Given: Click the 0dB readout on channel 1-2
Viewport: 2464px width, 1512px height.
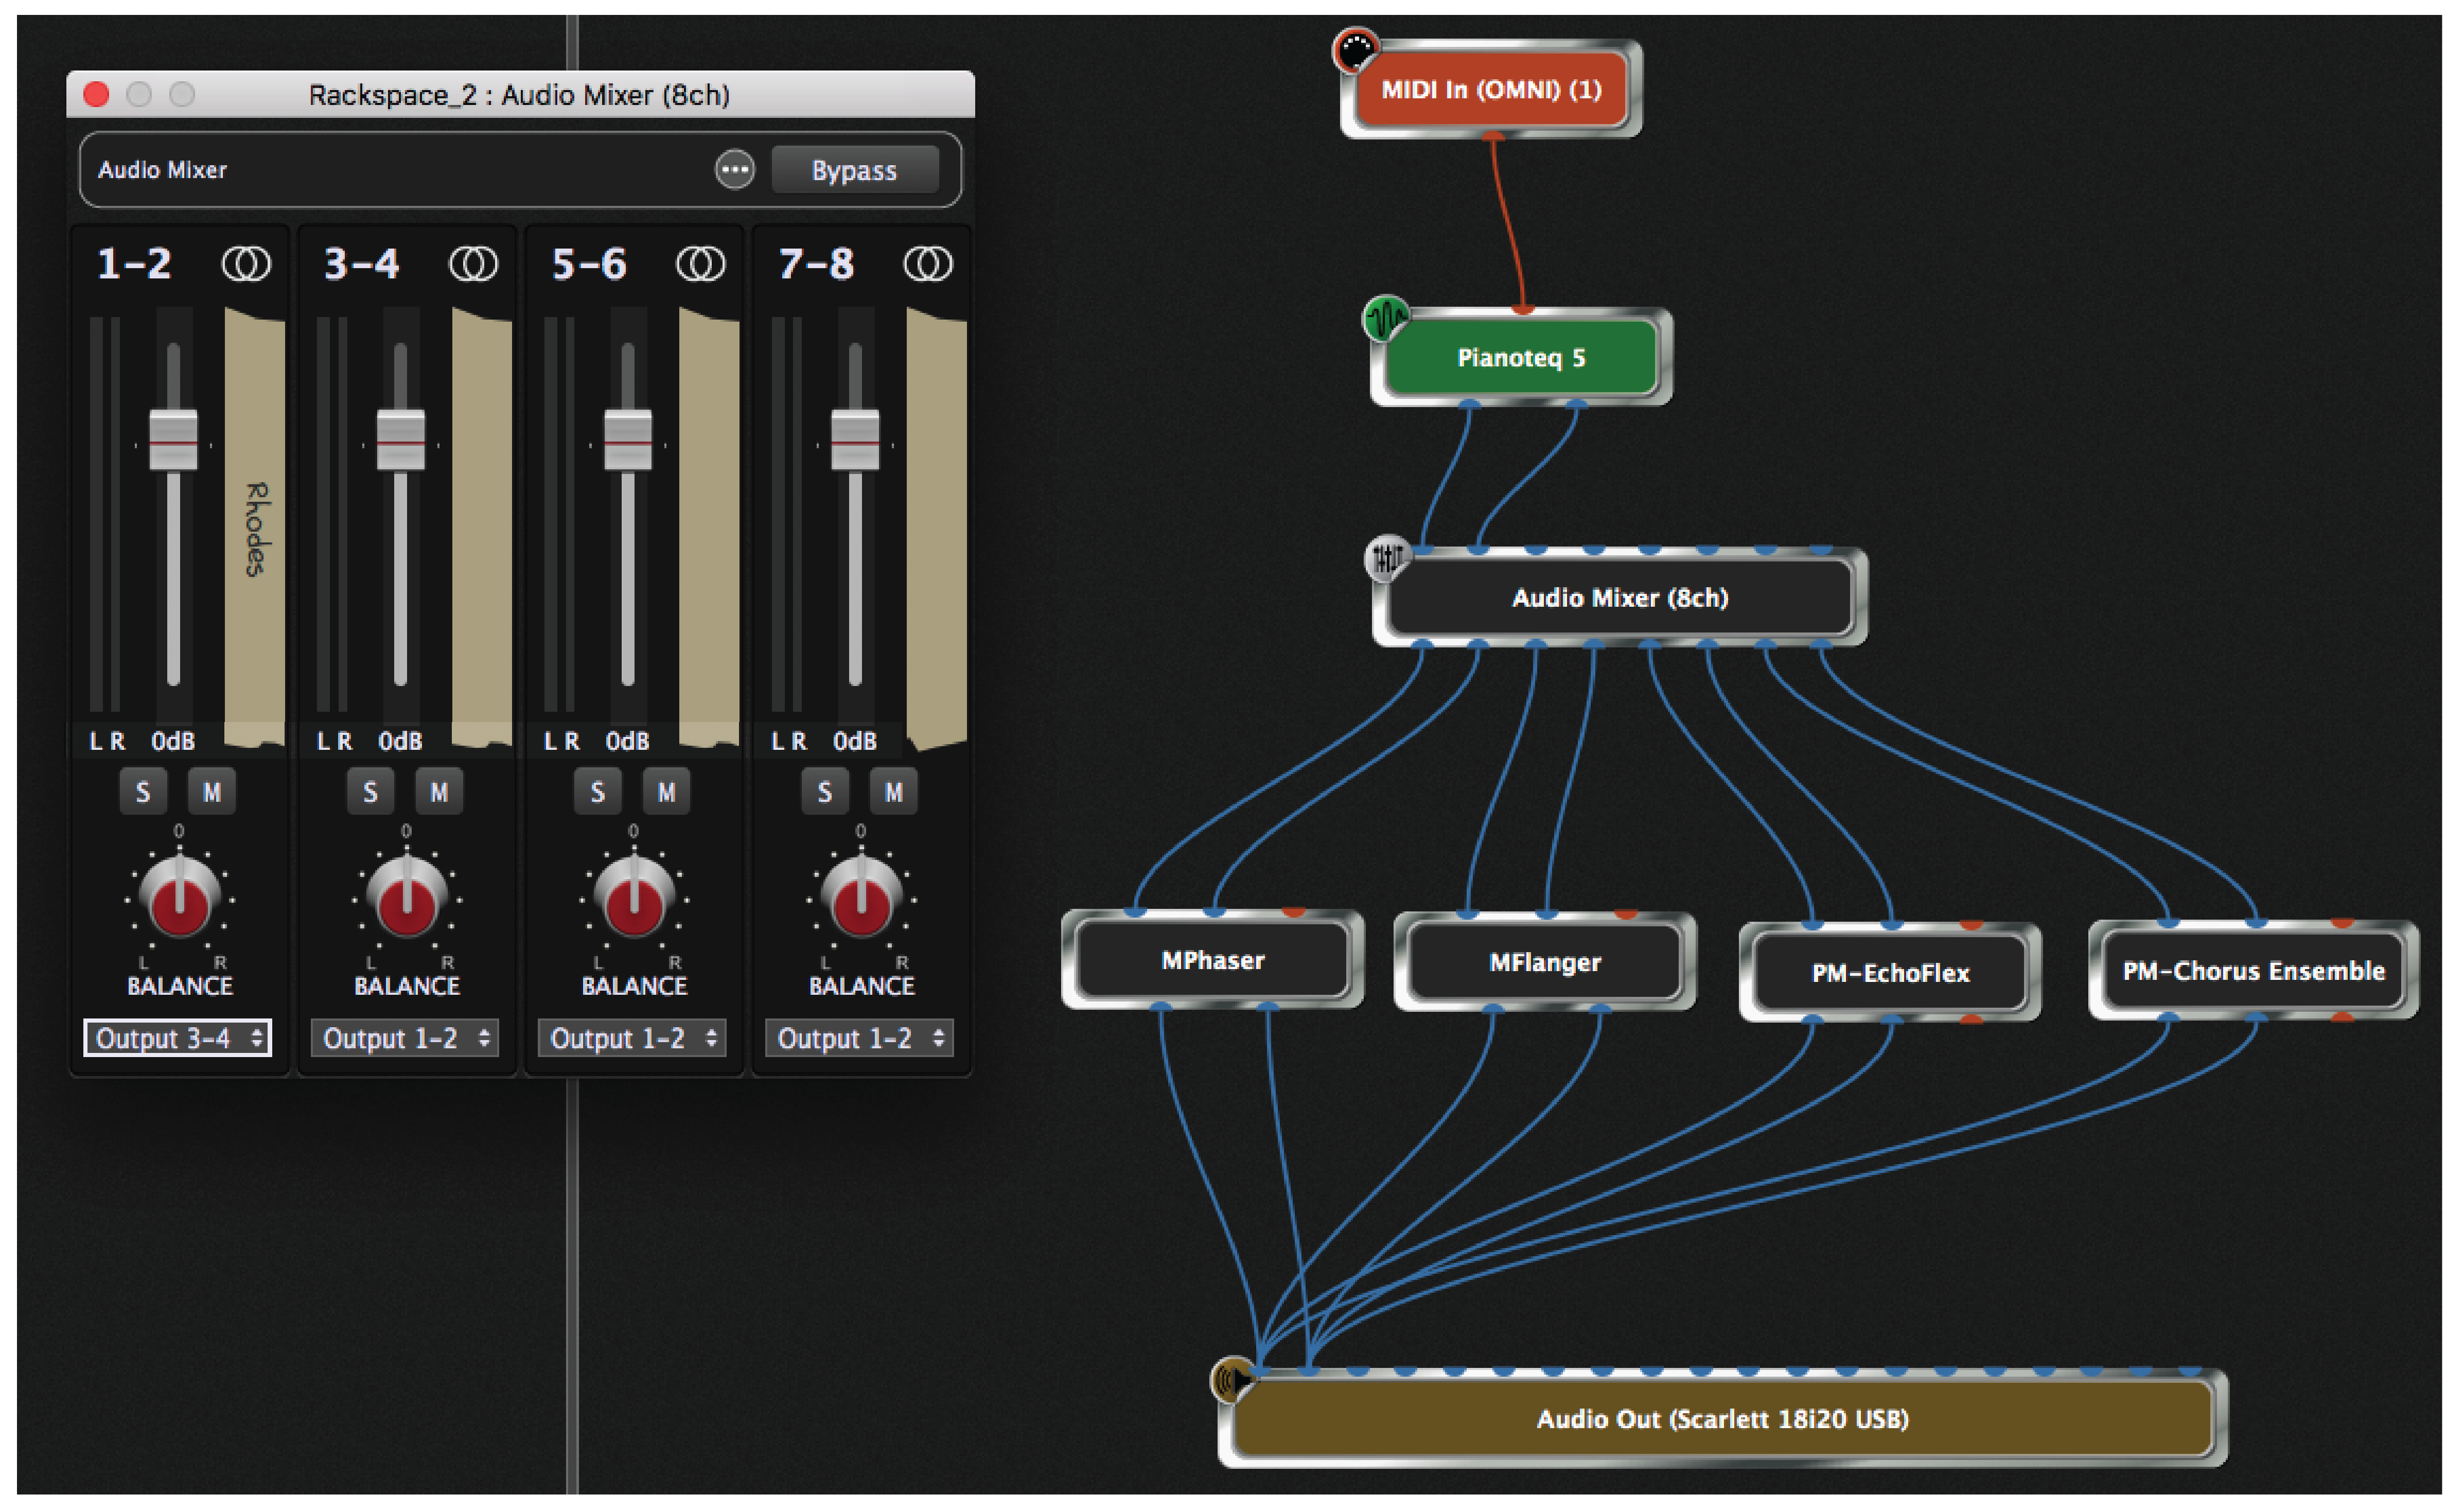Looking at the screenshot, I should [173, 741].
